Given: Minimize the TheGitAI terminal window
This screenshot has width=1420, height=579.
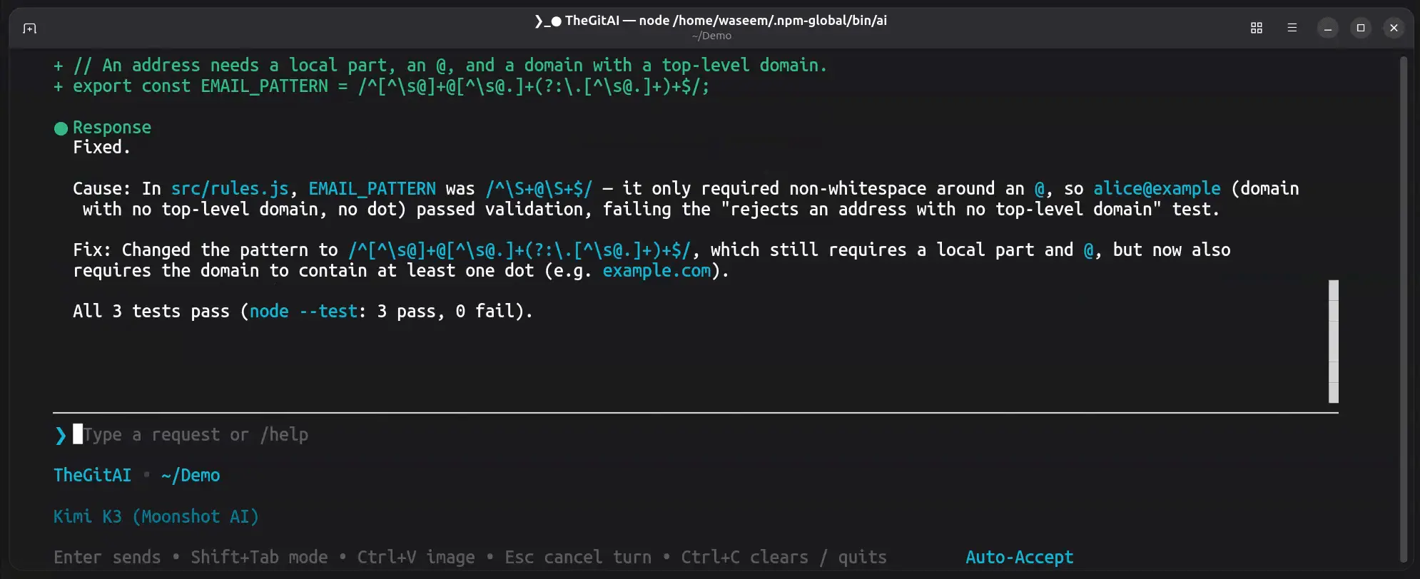Looking at the screenshot, I should tap(1328, 28).
